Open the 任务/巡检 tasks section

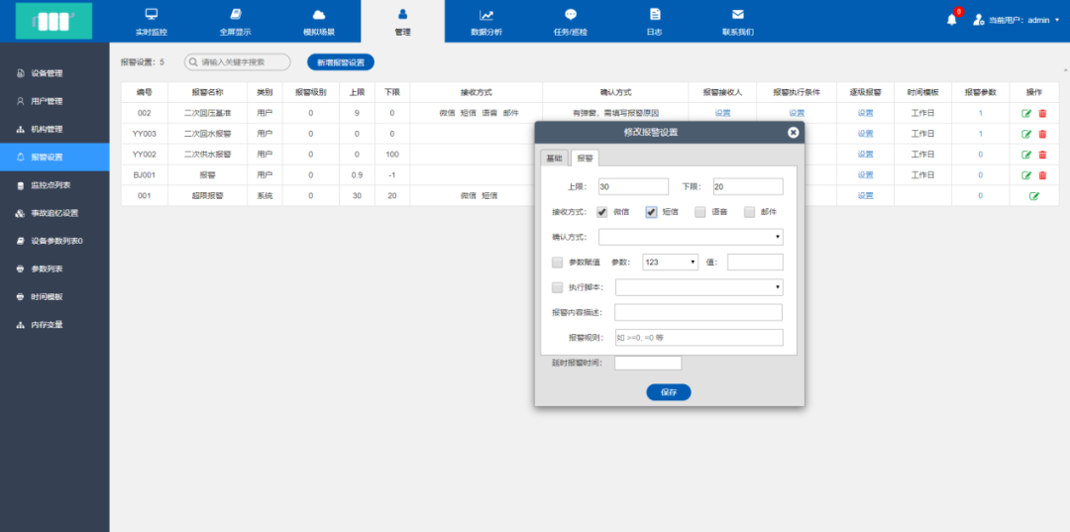point(571,21)
